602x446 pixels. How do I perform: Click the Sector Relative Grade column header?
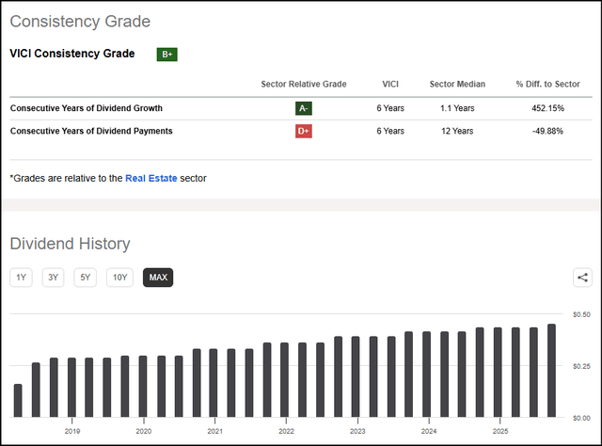304,84
